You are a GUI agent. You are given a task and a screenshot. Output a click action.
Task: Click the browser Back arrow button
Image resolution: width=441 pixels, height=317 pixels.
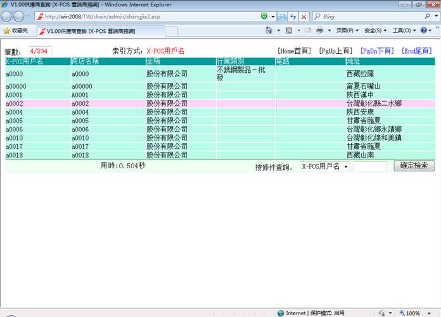pyautogui.click(x=8, y=16)
